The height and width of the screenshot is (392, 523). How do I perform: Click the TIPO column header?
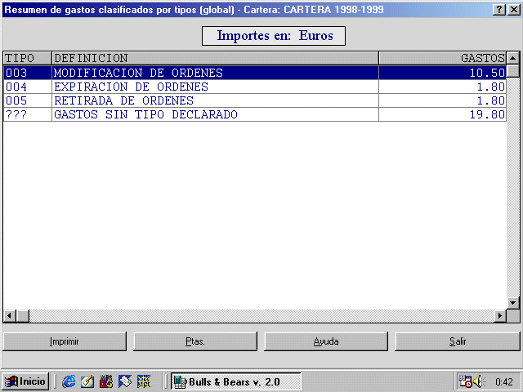coord(27,58)
